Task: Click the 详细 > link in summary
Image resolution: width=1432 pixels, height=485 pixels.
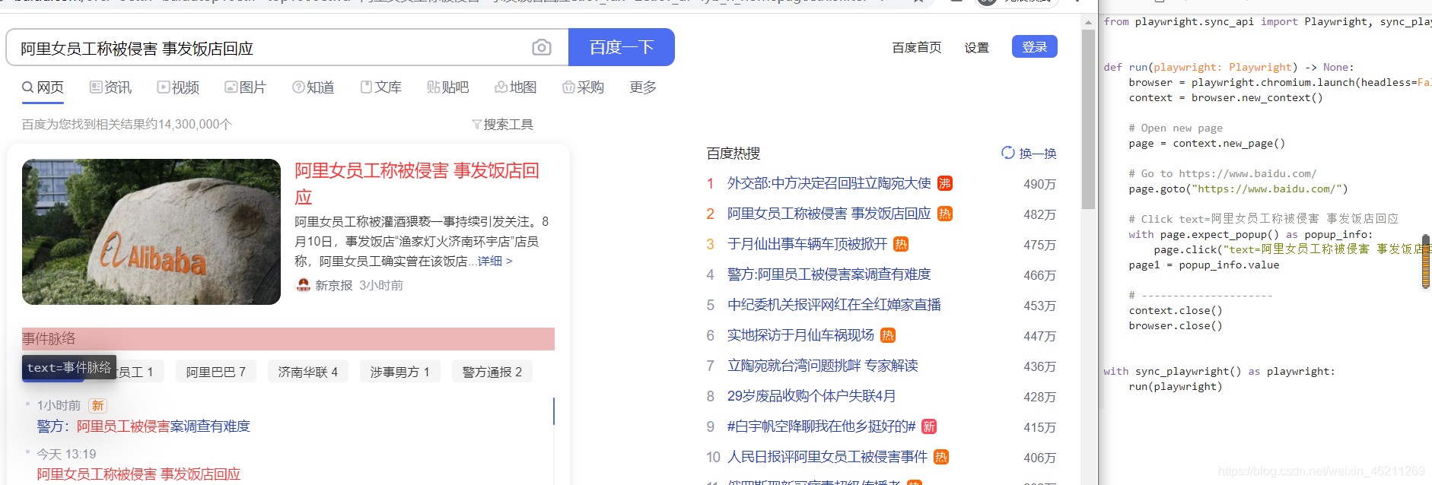Action: [x=495, y=261]
